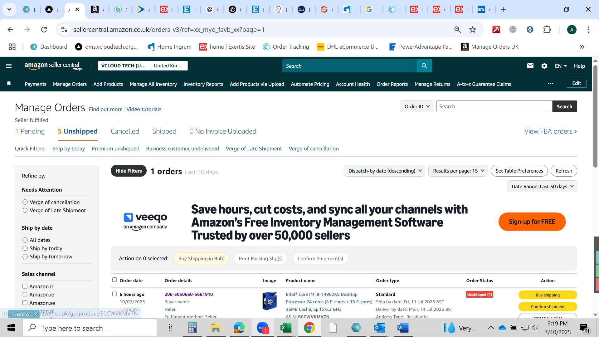Image resolution: width=599 pixels, height=337 pixels.
Task: Switch to the Cancelled orders tab
Action: (x=125, y=131)
